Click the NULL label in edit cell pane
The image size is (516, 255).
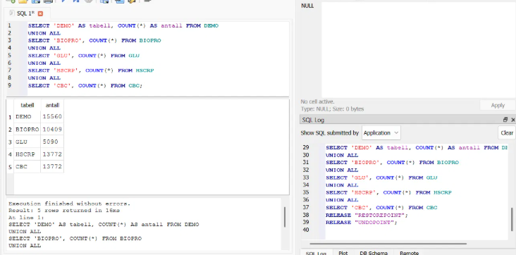click(307, 6)
